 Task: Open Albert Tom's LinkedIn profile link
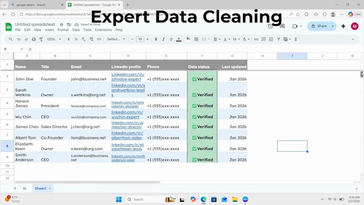pos(127,135)
